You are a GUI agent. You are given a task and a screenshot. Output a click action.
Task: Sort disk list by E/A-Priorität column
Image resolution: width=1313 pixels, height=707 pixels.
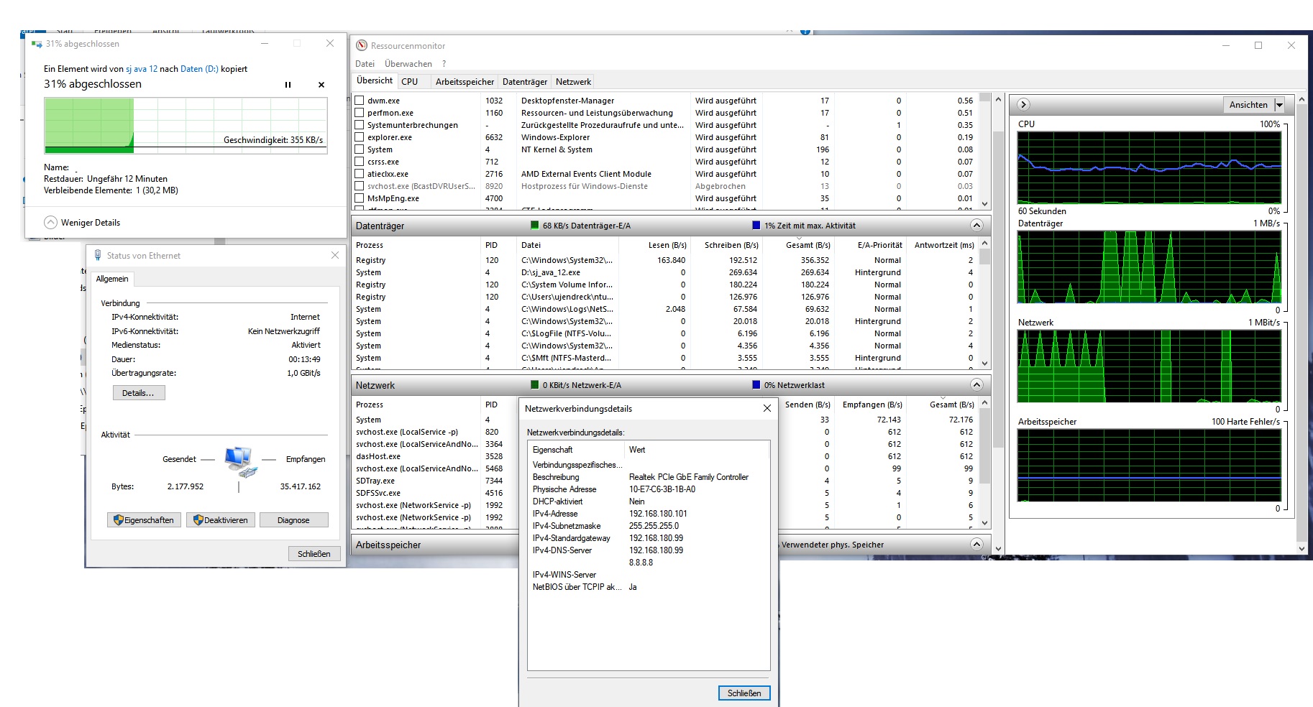[879, 245]
